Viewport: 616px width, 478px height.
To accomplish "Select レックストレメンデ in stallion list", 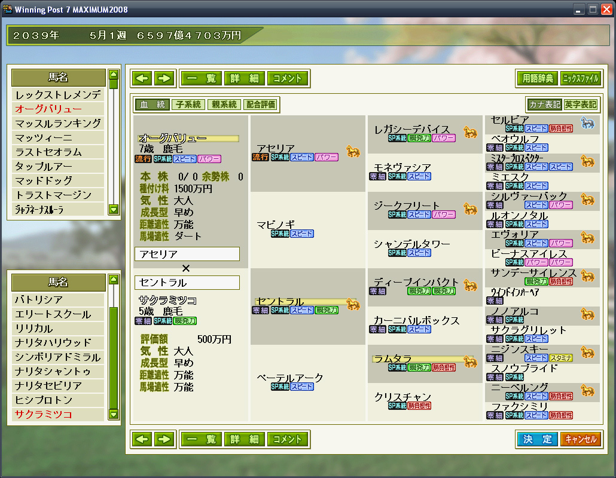I will (58, 95).
